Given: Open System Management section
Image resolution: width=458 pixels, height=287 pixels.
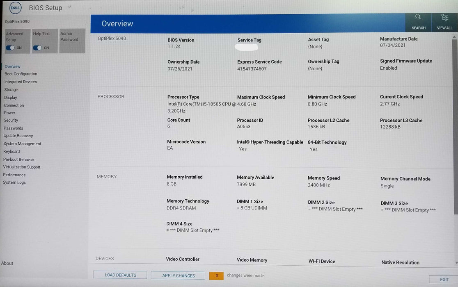Looking at the screenshot, I should tap(22, 143).
